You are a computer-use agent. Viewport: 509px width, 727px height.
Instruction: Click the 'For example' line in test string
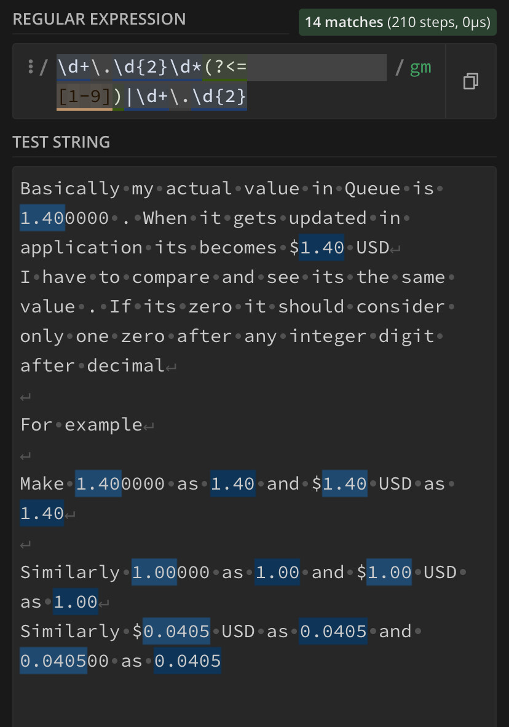pos(81,425)
